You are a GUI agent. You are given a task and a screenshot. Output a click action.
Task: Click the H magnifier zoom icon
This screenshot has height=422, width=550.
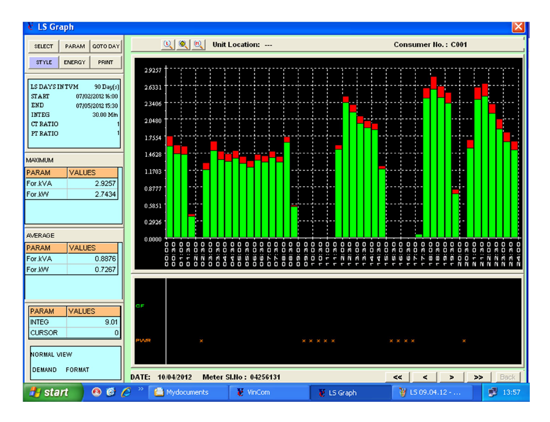pos(199,45)
